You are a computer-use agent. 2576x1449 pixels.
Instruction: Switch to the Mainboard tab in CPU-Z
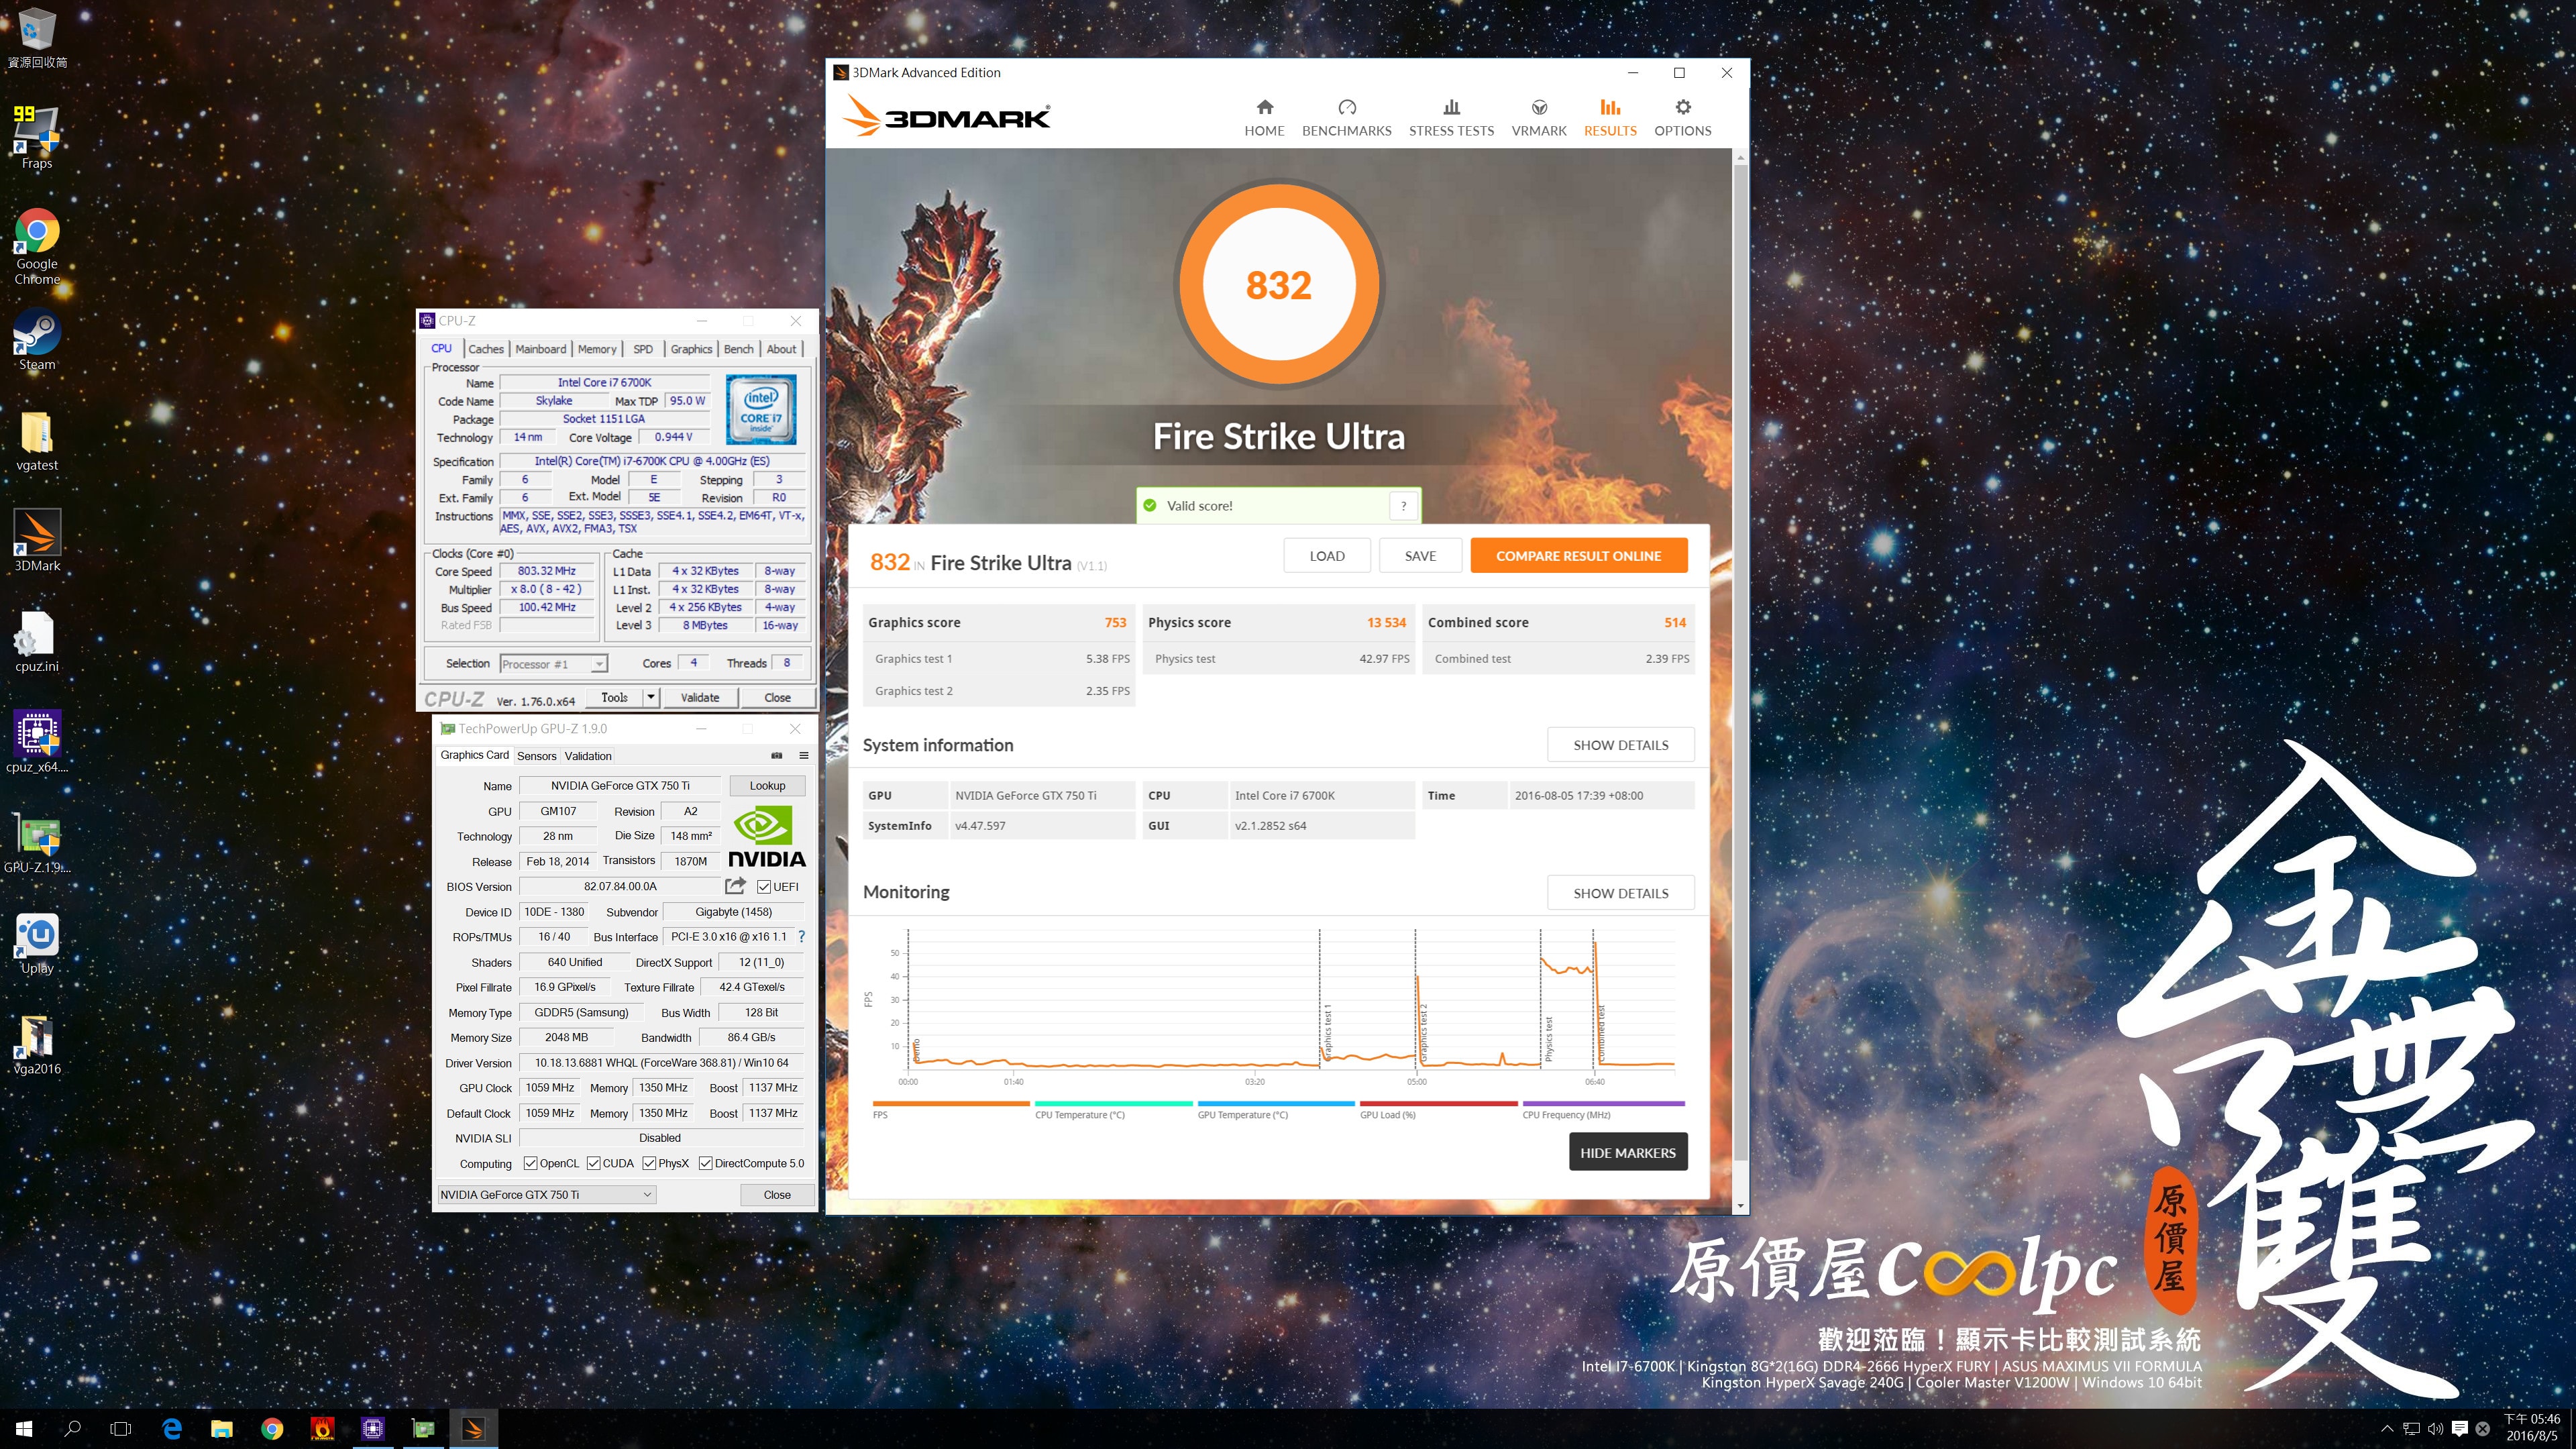pos(540,349)
